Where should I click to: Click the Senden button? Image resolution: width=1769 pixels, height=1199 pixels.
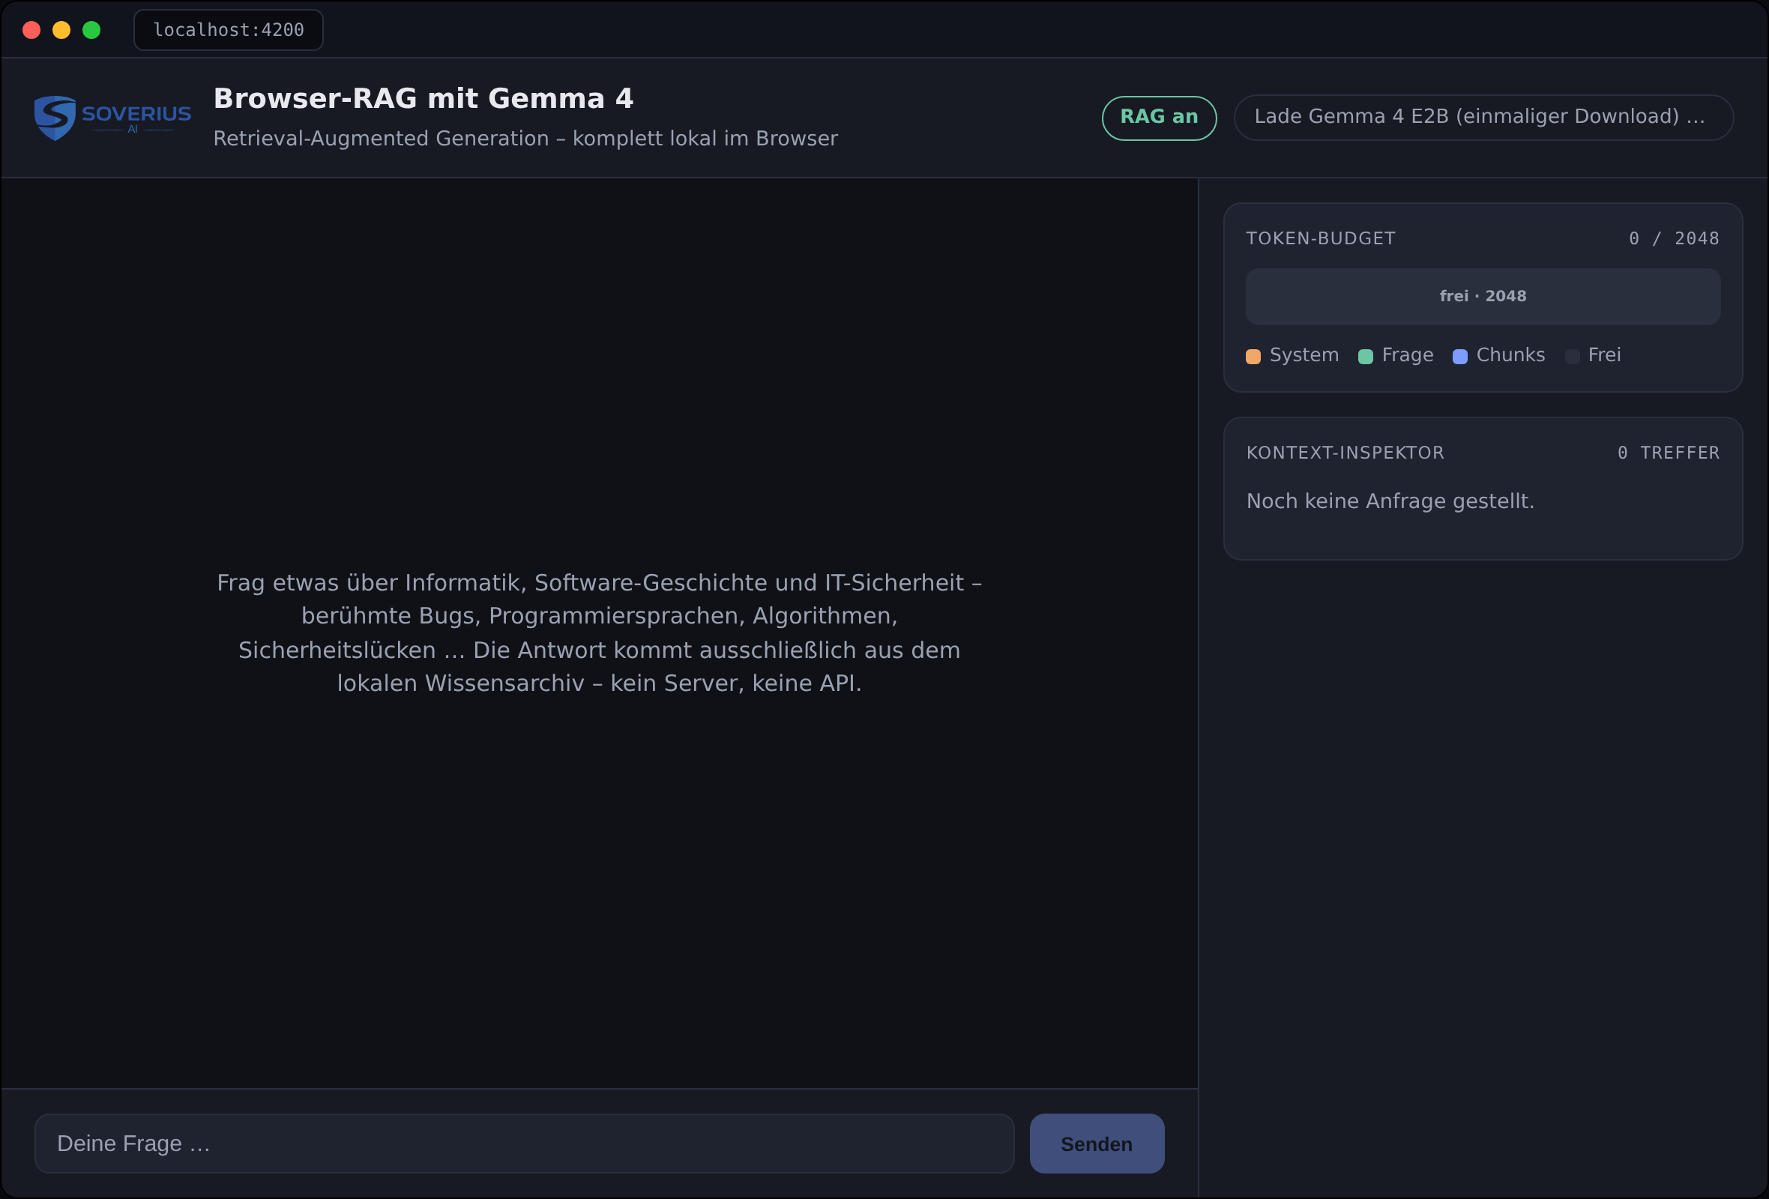(x=1097, y=1144)
